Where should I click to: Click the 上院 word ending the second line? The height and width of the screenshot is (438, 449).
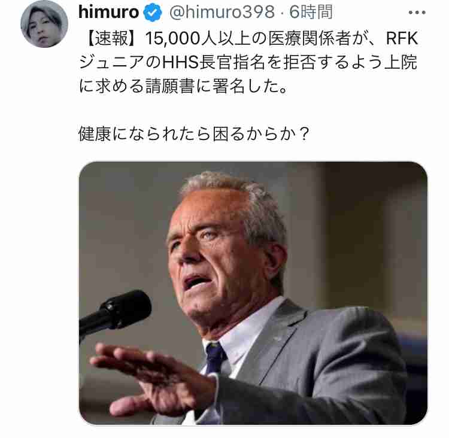pyautogui.click(x=401, y=62)
